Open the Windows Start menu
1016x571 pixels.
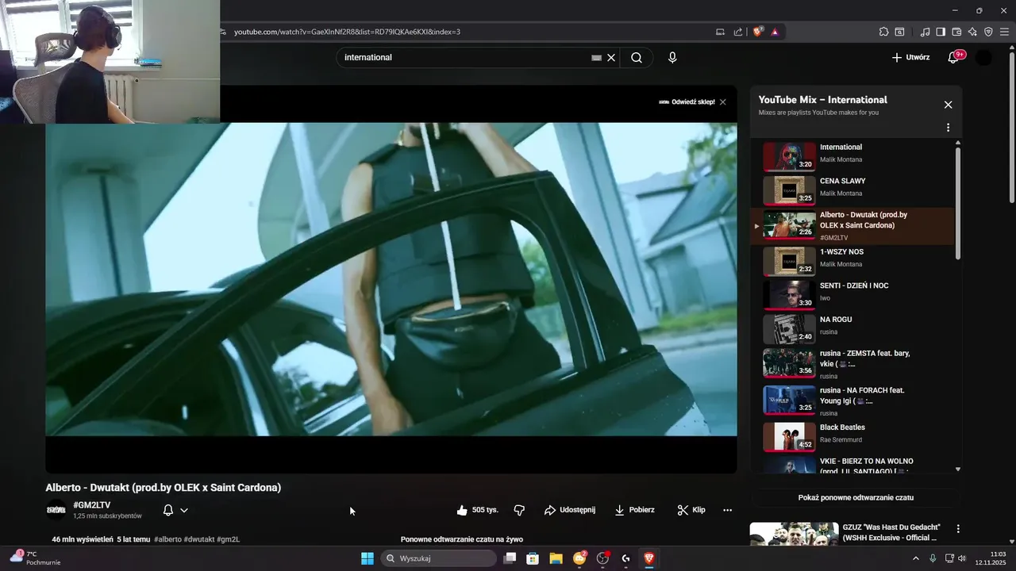[x=368, y=558]
